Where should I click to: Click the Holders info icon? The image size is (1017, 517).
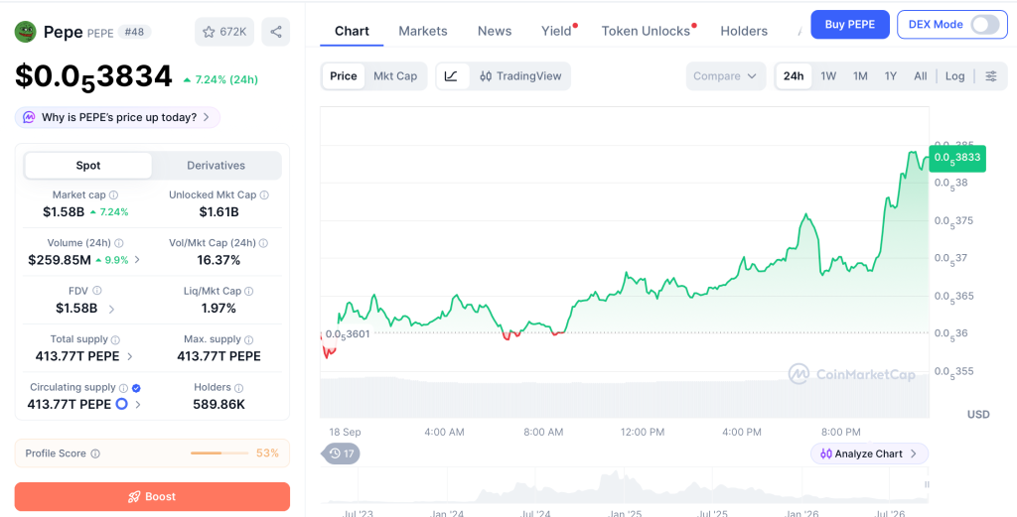pyautogui.click(x=238, y=388)
